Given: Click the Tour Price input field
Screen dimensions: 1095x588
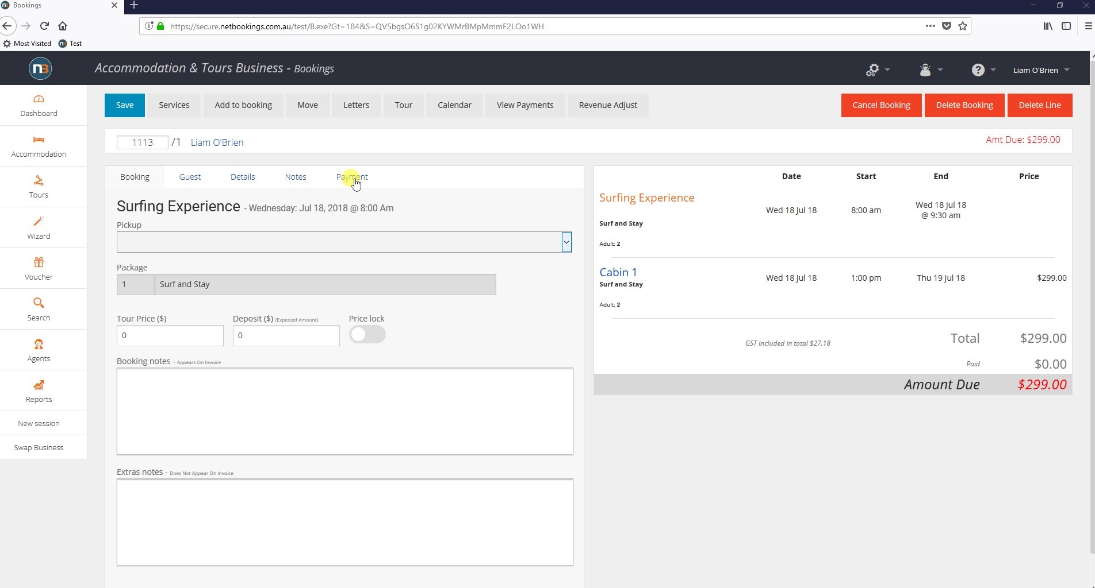Looking at the screenshot, I should pos(170,335).
